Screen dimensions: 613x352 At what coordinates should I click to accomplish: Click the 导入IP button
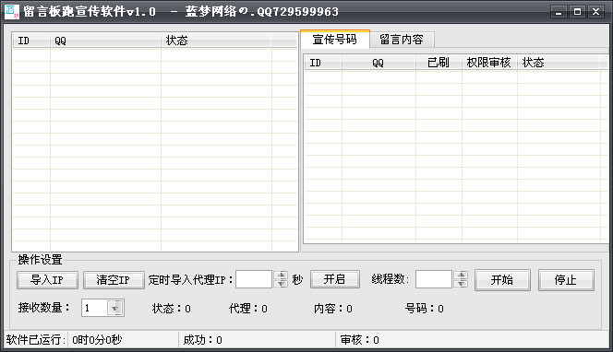tap(47, 280)
